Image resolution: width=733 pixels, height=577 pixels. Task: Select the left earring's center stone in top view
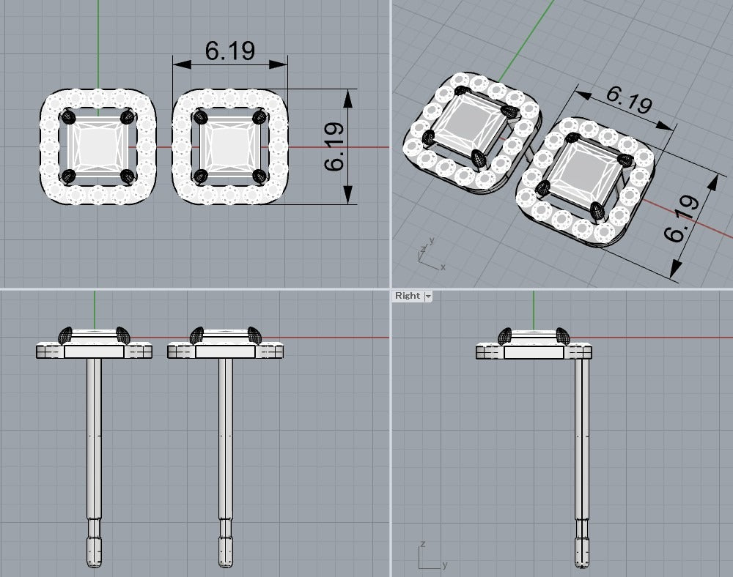coord(97,146)
